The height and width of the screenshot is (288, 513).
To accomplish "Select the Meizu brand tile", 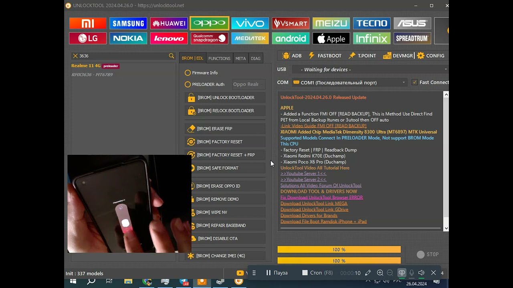I will pyautogui.click(x=331, y=24).
